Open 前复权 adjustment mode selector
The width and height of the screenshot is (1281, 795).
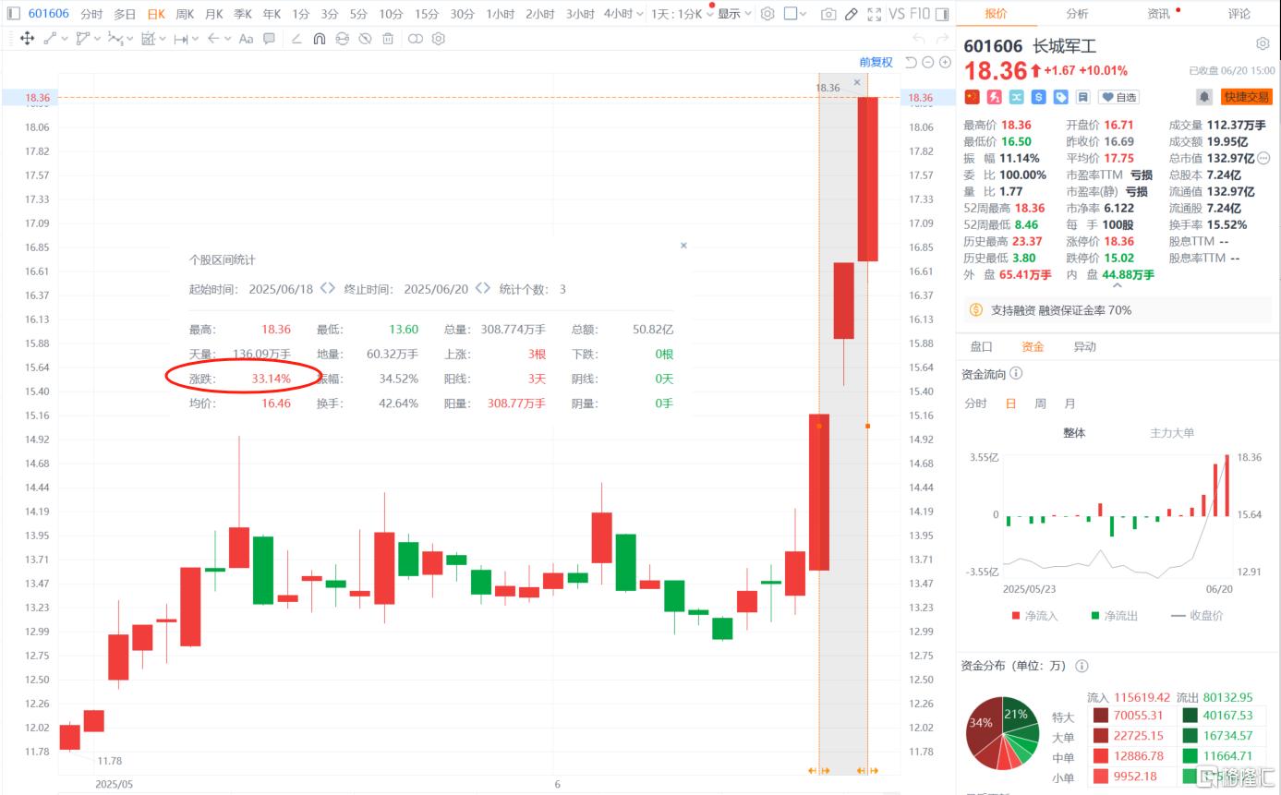click(x=876, y=62)
